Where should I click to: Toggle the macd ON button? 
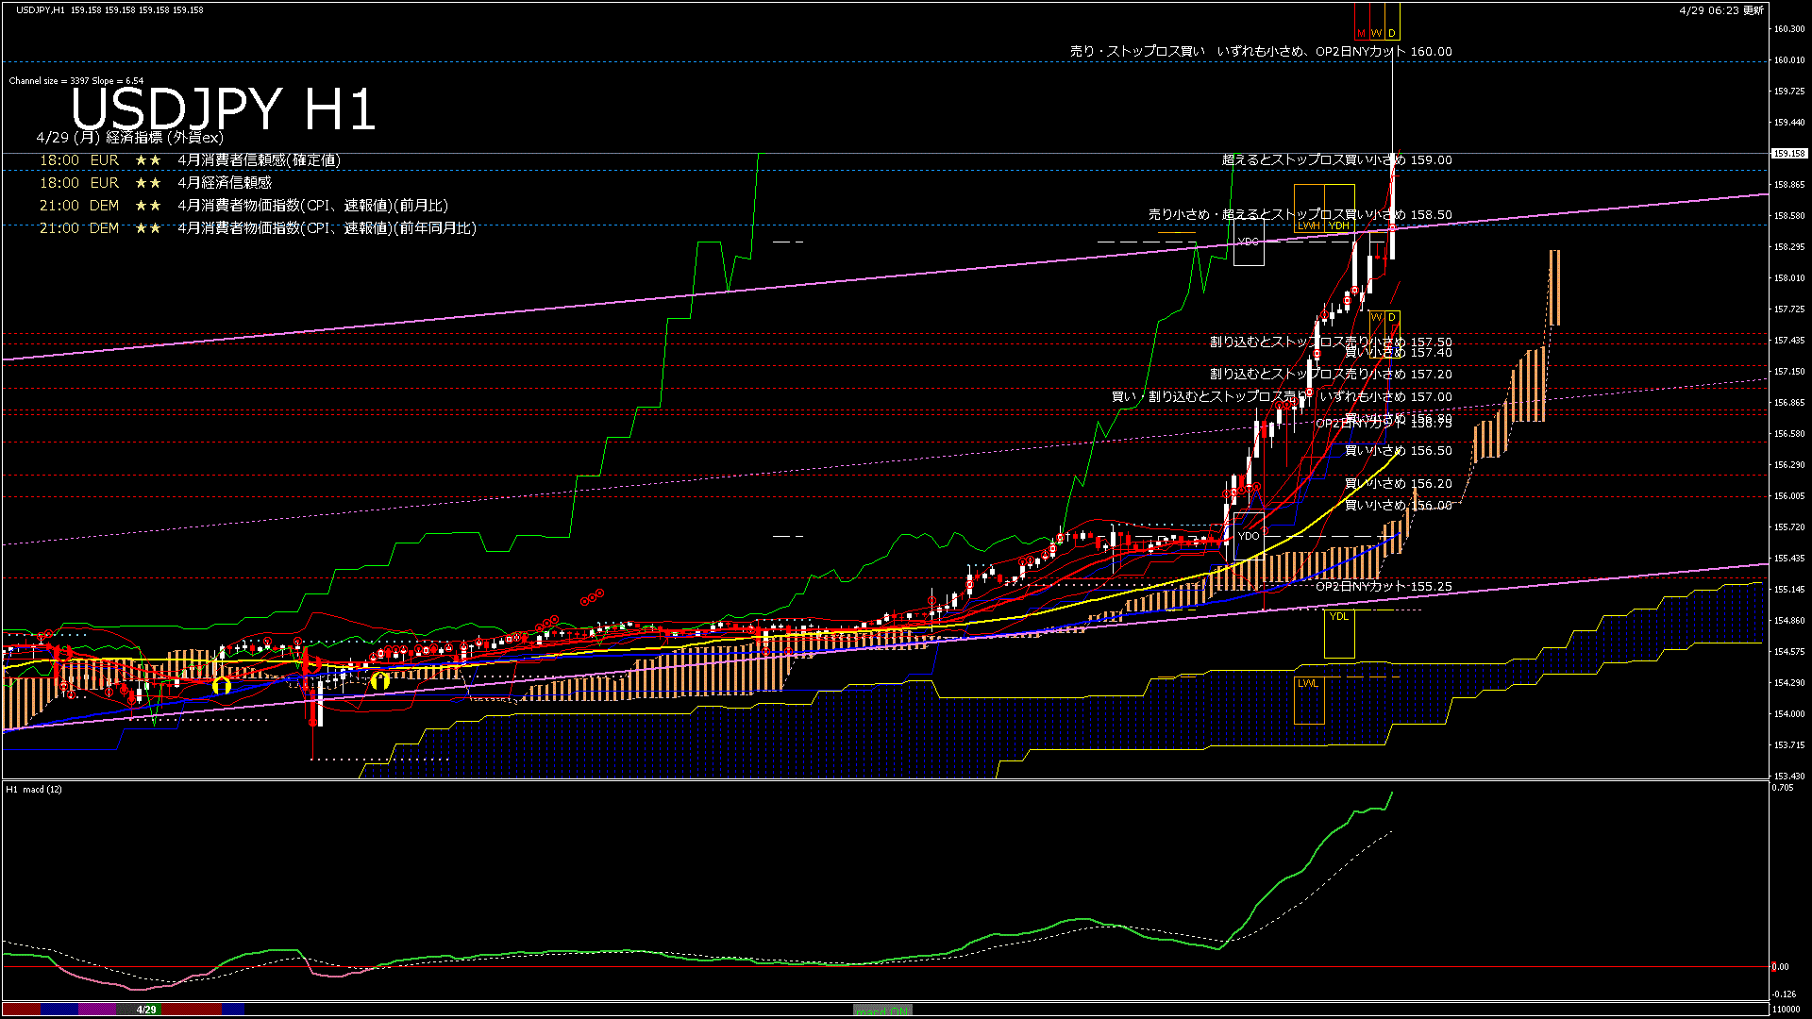click(x=882, y=1011)
